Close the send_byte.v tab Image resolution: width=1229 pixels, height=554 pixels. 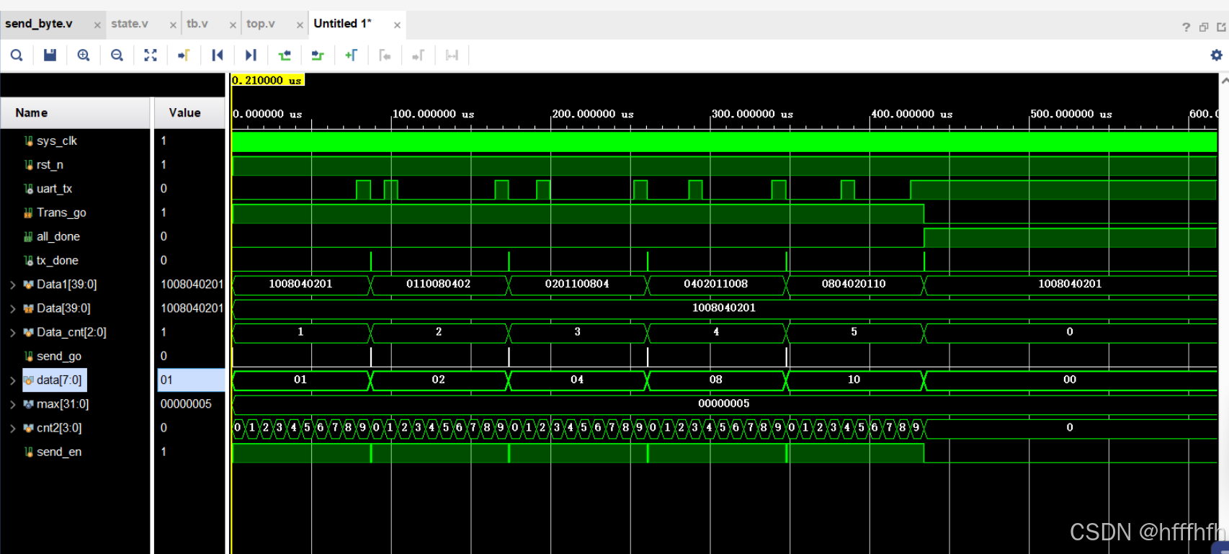point(97,25)
